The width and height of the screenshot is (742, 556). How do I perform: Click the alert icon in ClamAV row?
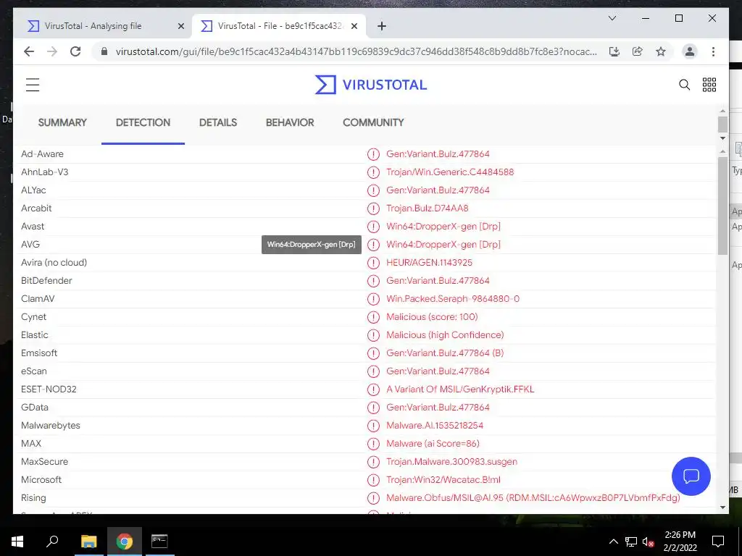(373, 299)
